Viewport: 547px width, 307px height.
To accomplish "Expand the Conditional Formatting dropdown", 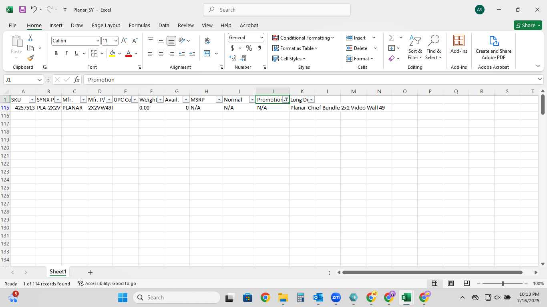I will coord(332,38).
